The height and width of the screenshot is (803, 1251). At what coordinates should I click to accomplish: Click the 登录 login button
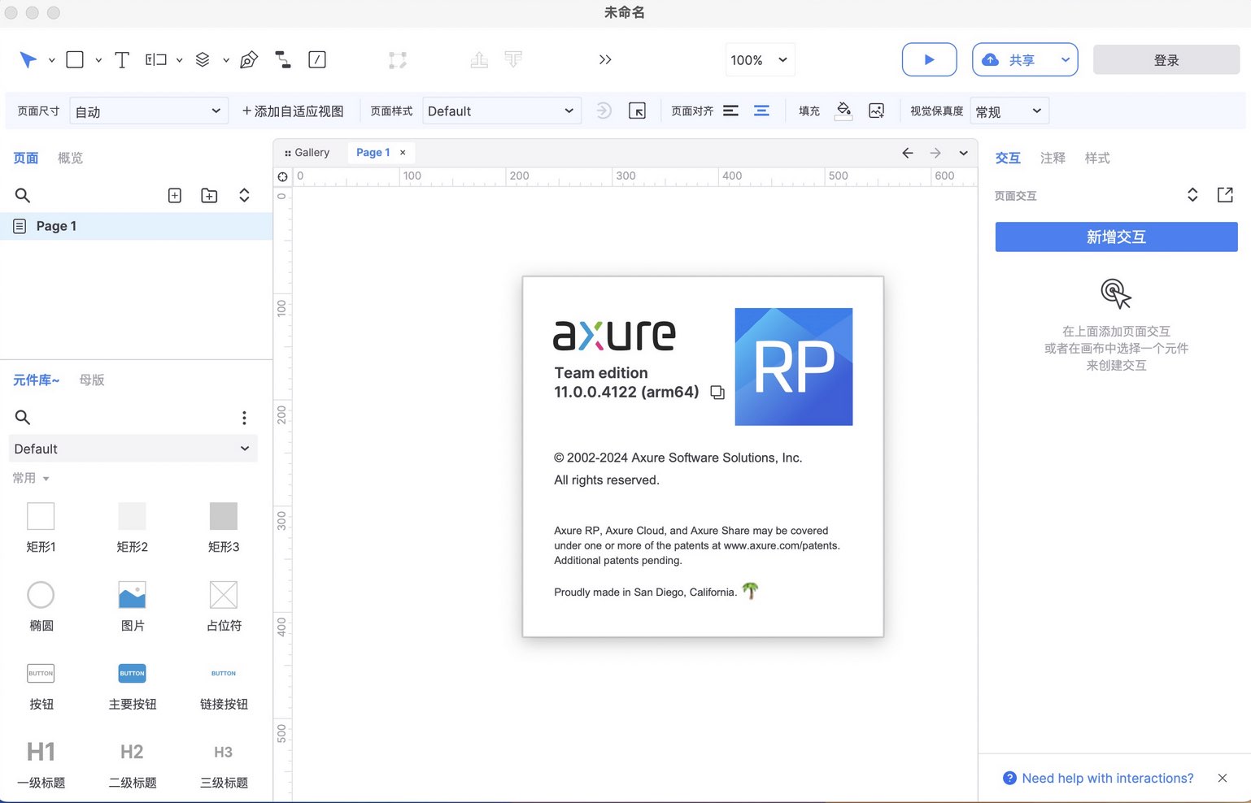tap(1166, 60)
